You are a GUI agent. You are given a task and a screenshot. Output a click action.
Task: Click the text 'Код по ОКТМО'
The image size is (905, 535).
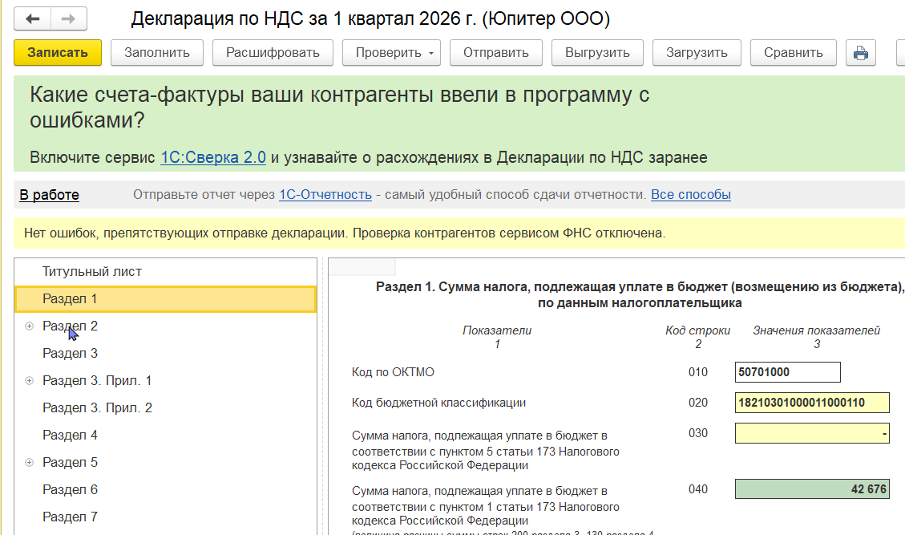click(393, 373)
